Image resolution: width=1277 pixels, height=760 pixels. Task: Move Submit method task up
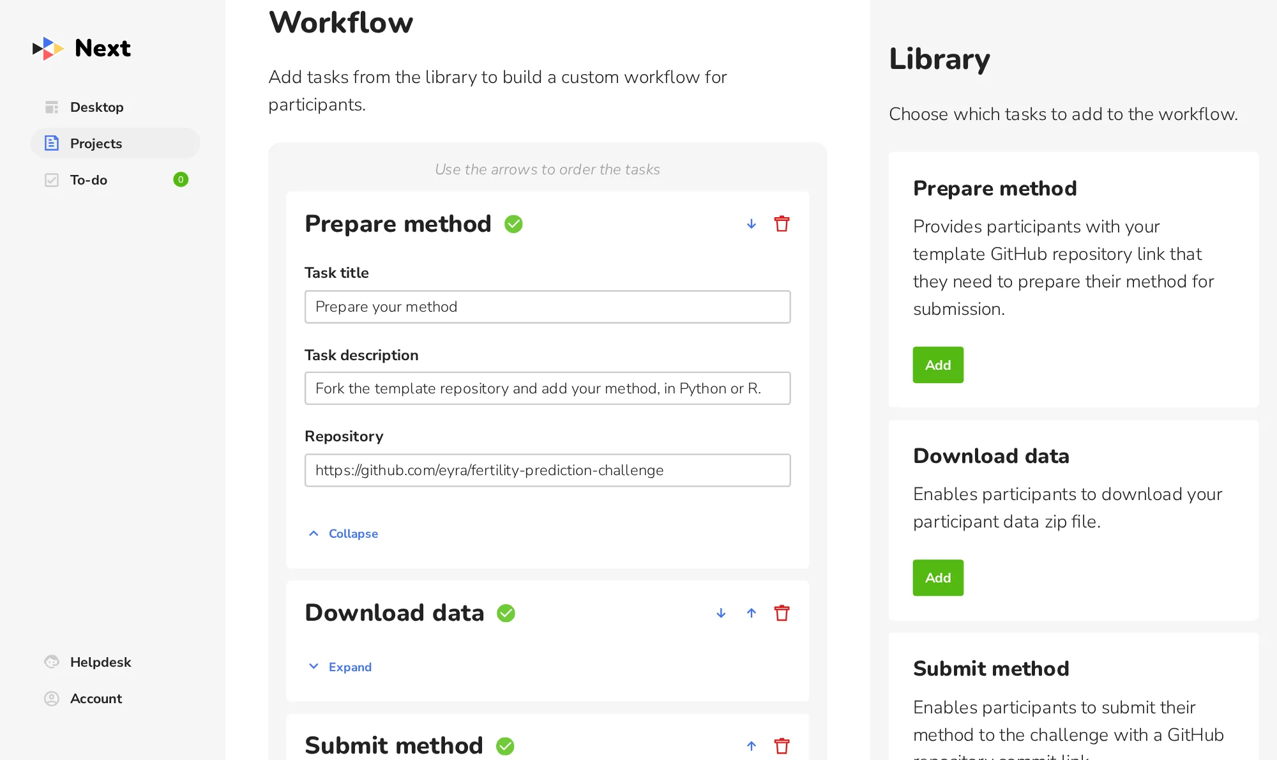click(x=752, y=746)
